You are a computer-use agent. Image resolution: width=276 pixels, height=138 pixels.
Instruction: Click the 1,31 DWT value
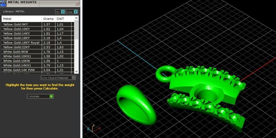60,70
